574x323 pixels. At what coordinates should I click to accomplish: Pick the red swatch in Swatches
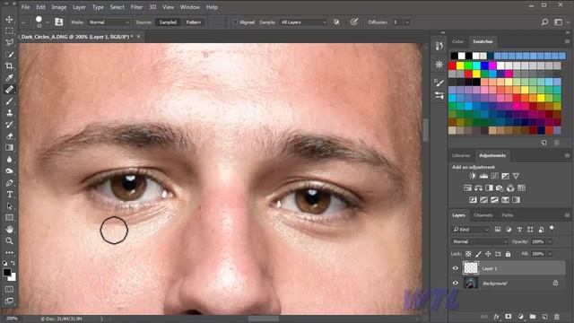click(452, 65)
